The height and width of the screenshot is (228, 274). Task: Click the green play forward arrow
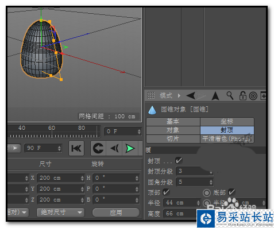pos(130,148)
